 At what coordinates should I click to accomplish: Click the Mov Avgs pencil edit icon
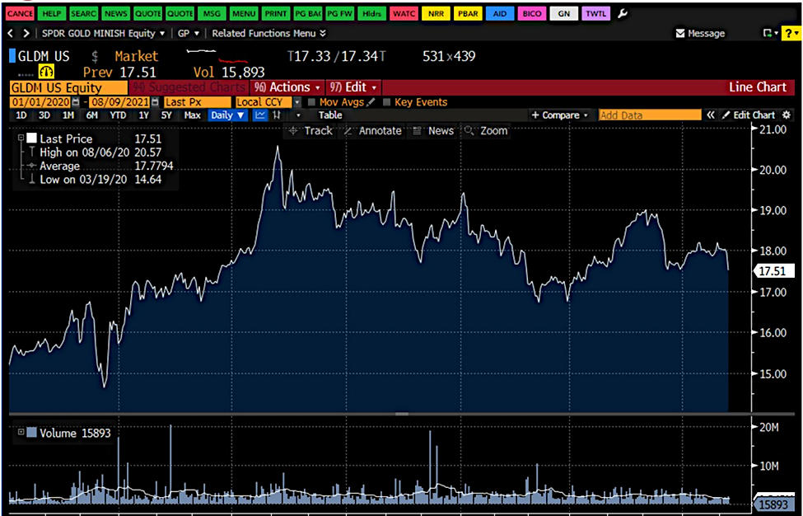click(x=371, y=102)
